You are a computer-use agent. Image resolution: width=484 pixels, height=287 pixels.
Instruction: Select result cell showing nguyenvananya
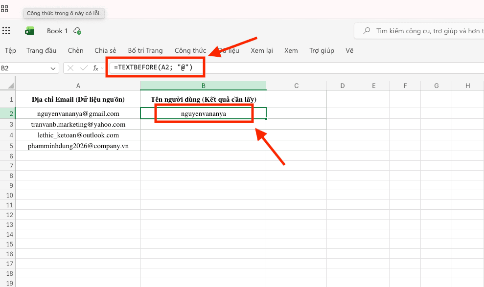coord(204,113)
